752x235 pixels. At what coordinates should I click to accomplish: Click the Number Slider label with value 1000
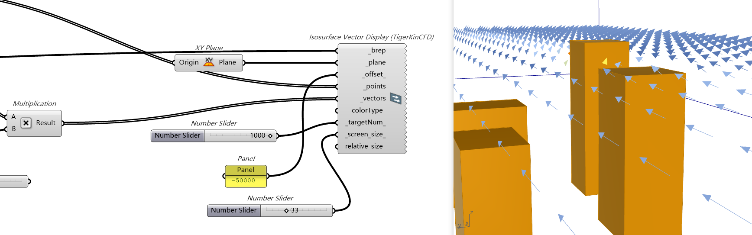pos(178,135)
